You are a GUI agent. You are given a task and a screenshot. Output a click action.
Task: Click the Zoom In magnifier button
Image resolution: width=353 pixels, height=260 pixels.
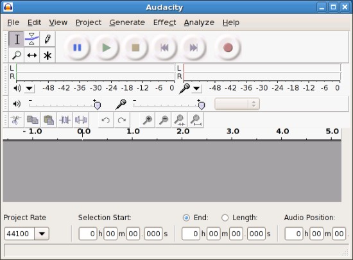[148, 120]
